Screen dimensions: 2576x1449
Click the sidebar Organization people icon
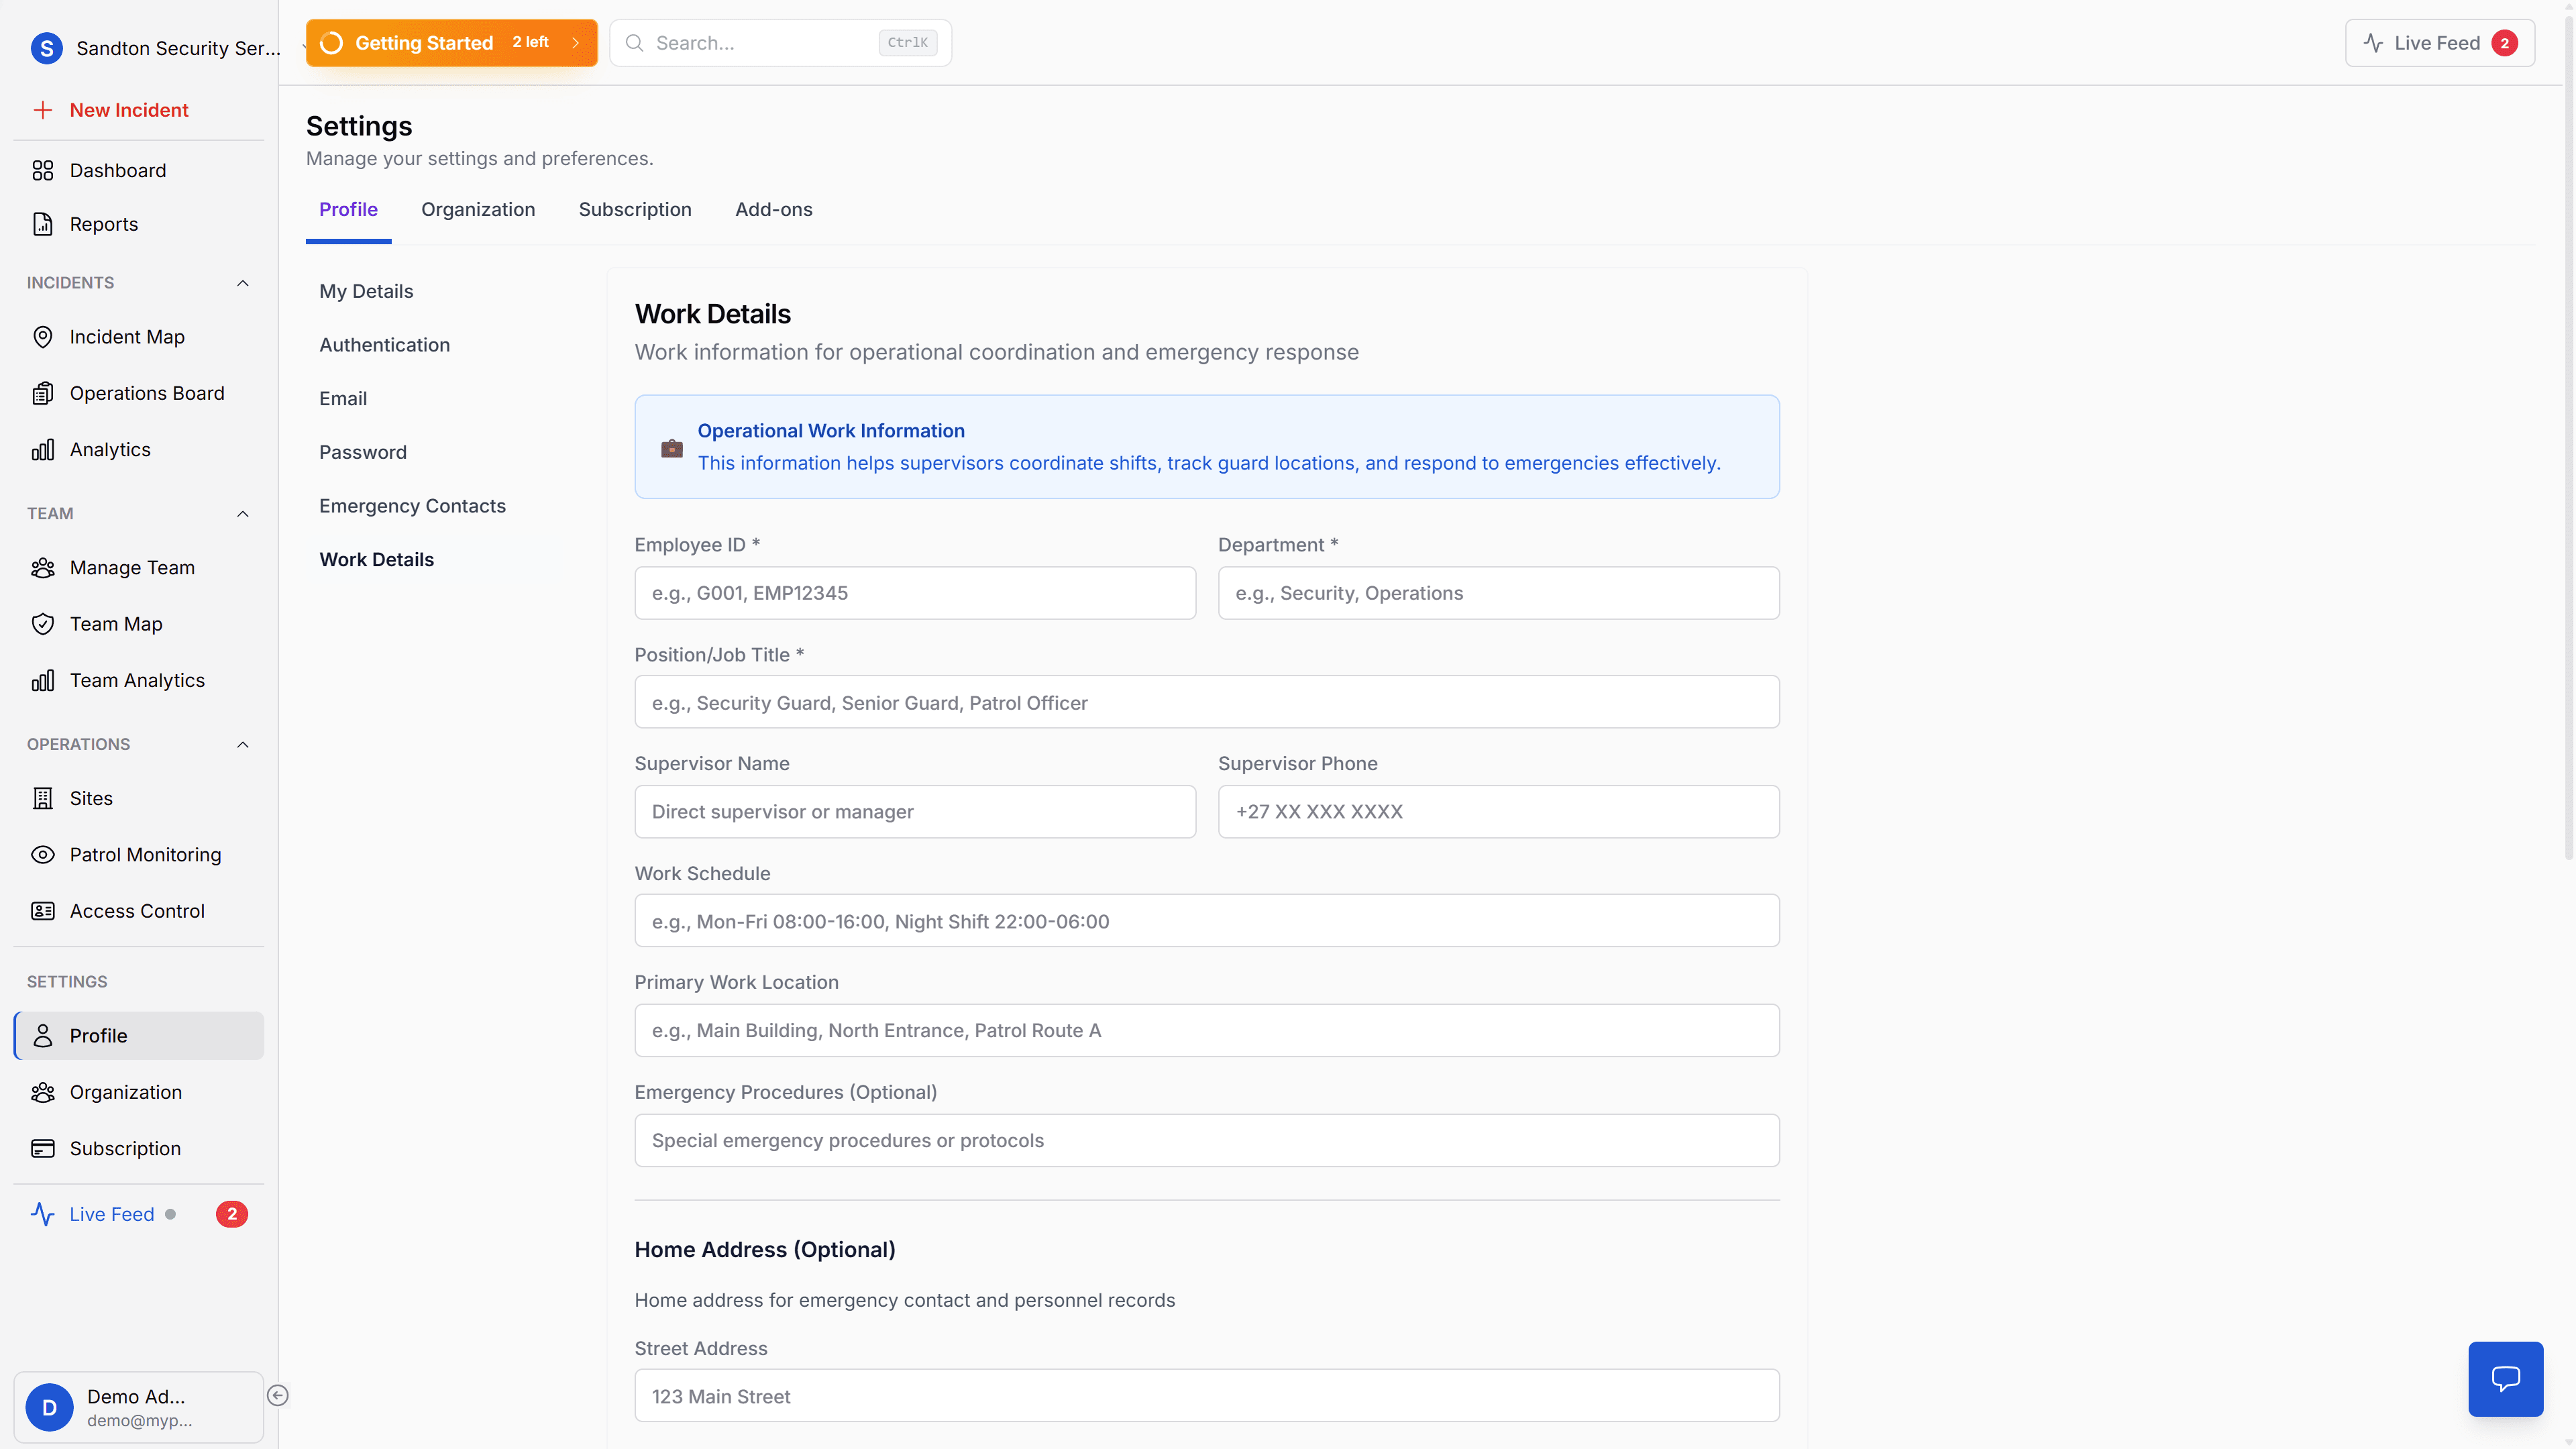tap(43, 1092)
